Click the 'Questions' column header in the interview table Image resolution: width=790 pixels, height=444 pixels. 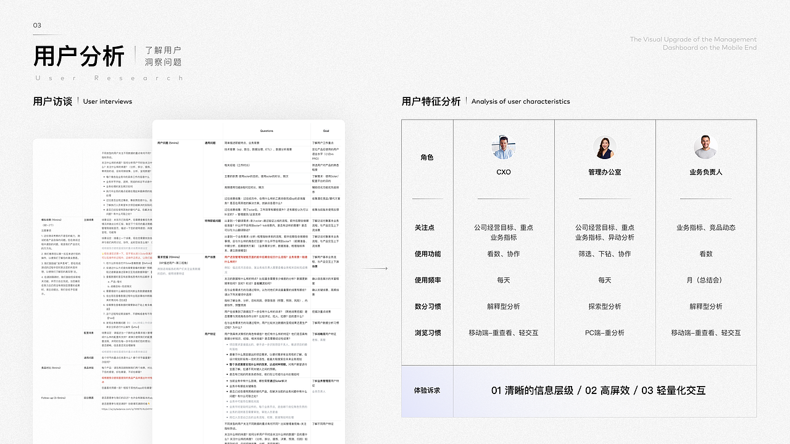(267, 131)
